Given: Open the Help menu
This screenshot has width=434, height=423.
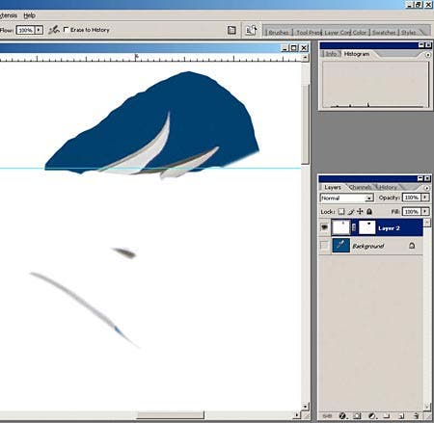Looking at the screenshot, I should [29, 15].
